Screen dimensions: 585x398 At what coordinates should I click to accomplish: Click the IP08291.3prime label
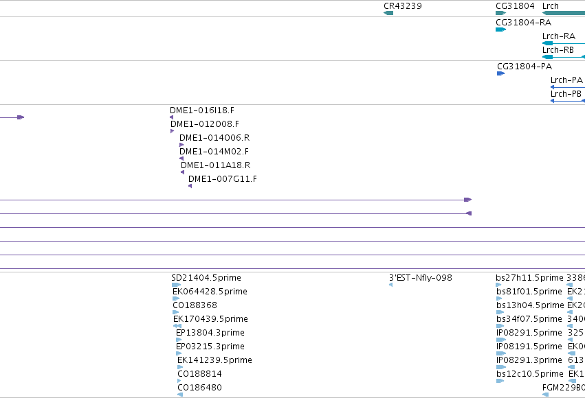529,360
